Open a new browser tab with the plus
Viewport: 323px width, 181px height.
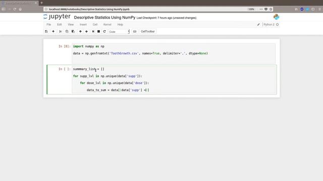coord(41,3)
